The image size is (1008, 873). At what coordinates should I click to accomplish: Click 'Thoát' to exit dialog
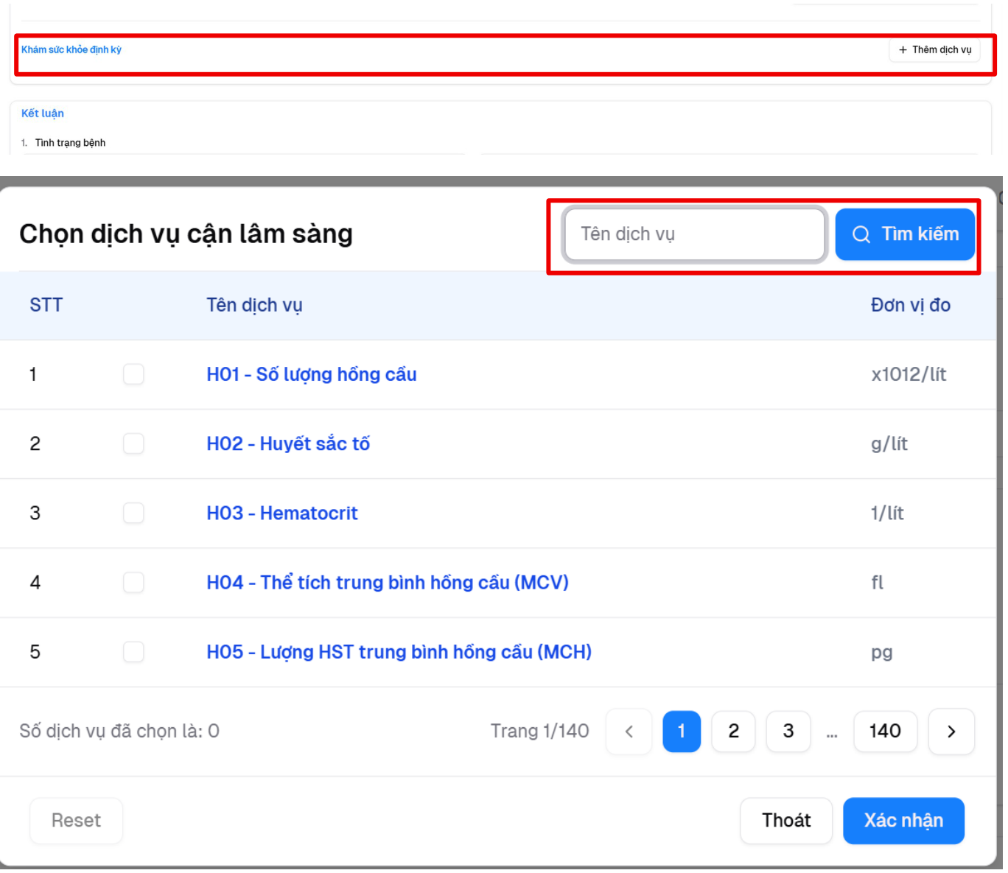pos(786,821)
